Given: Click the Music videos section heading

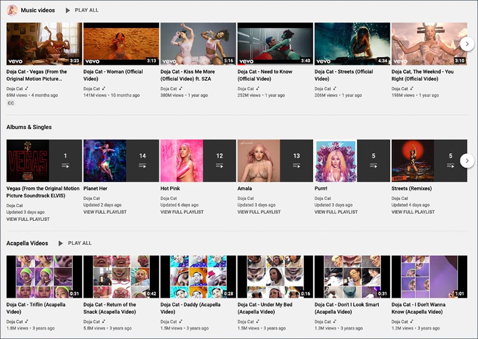Looking at the screenshot, I should click(x=39, y=10).
